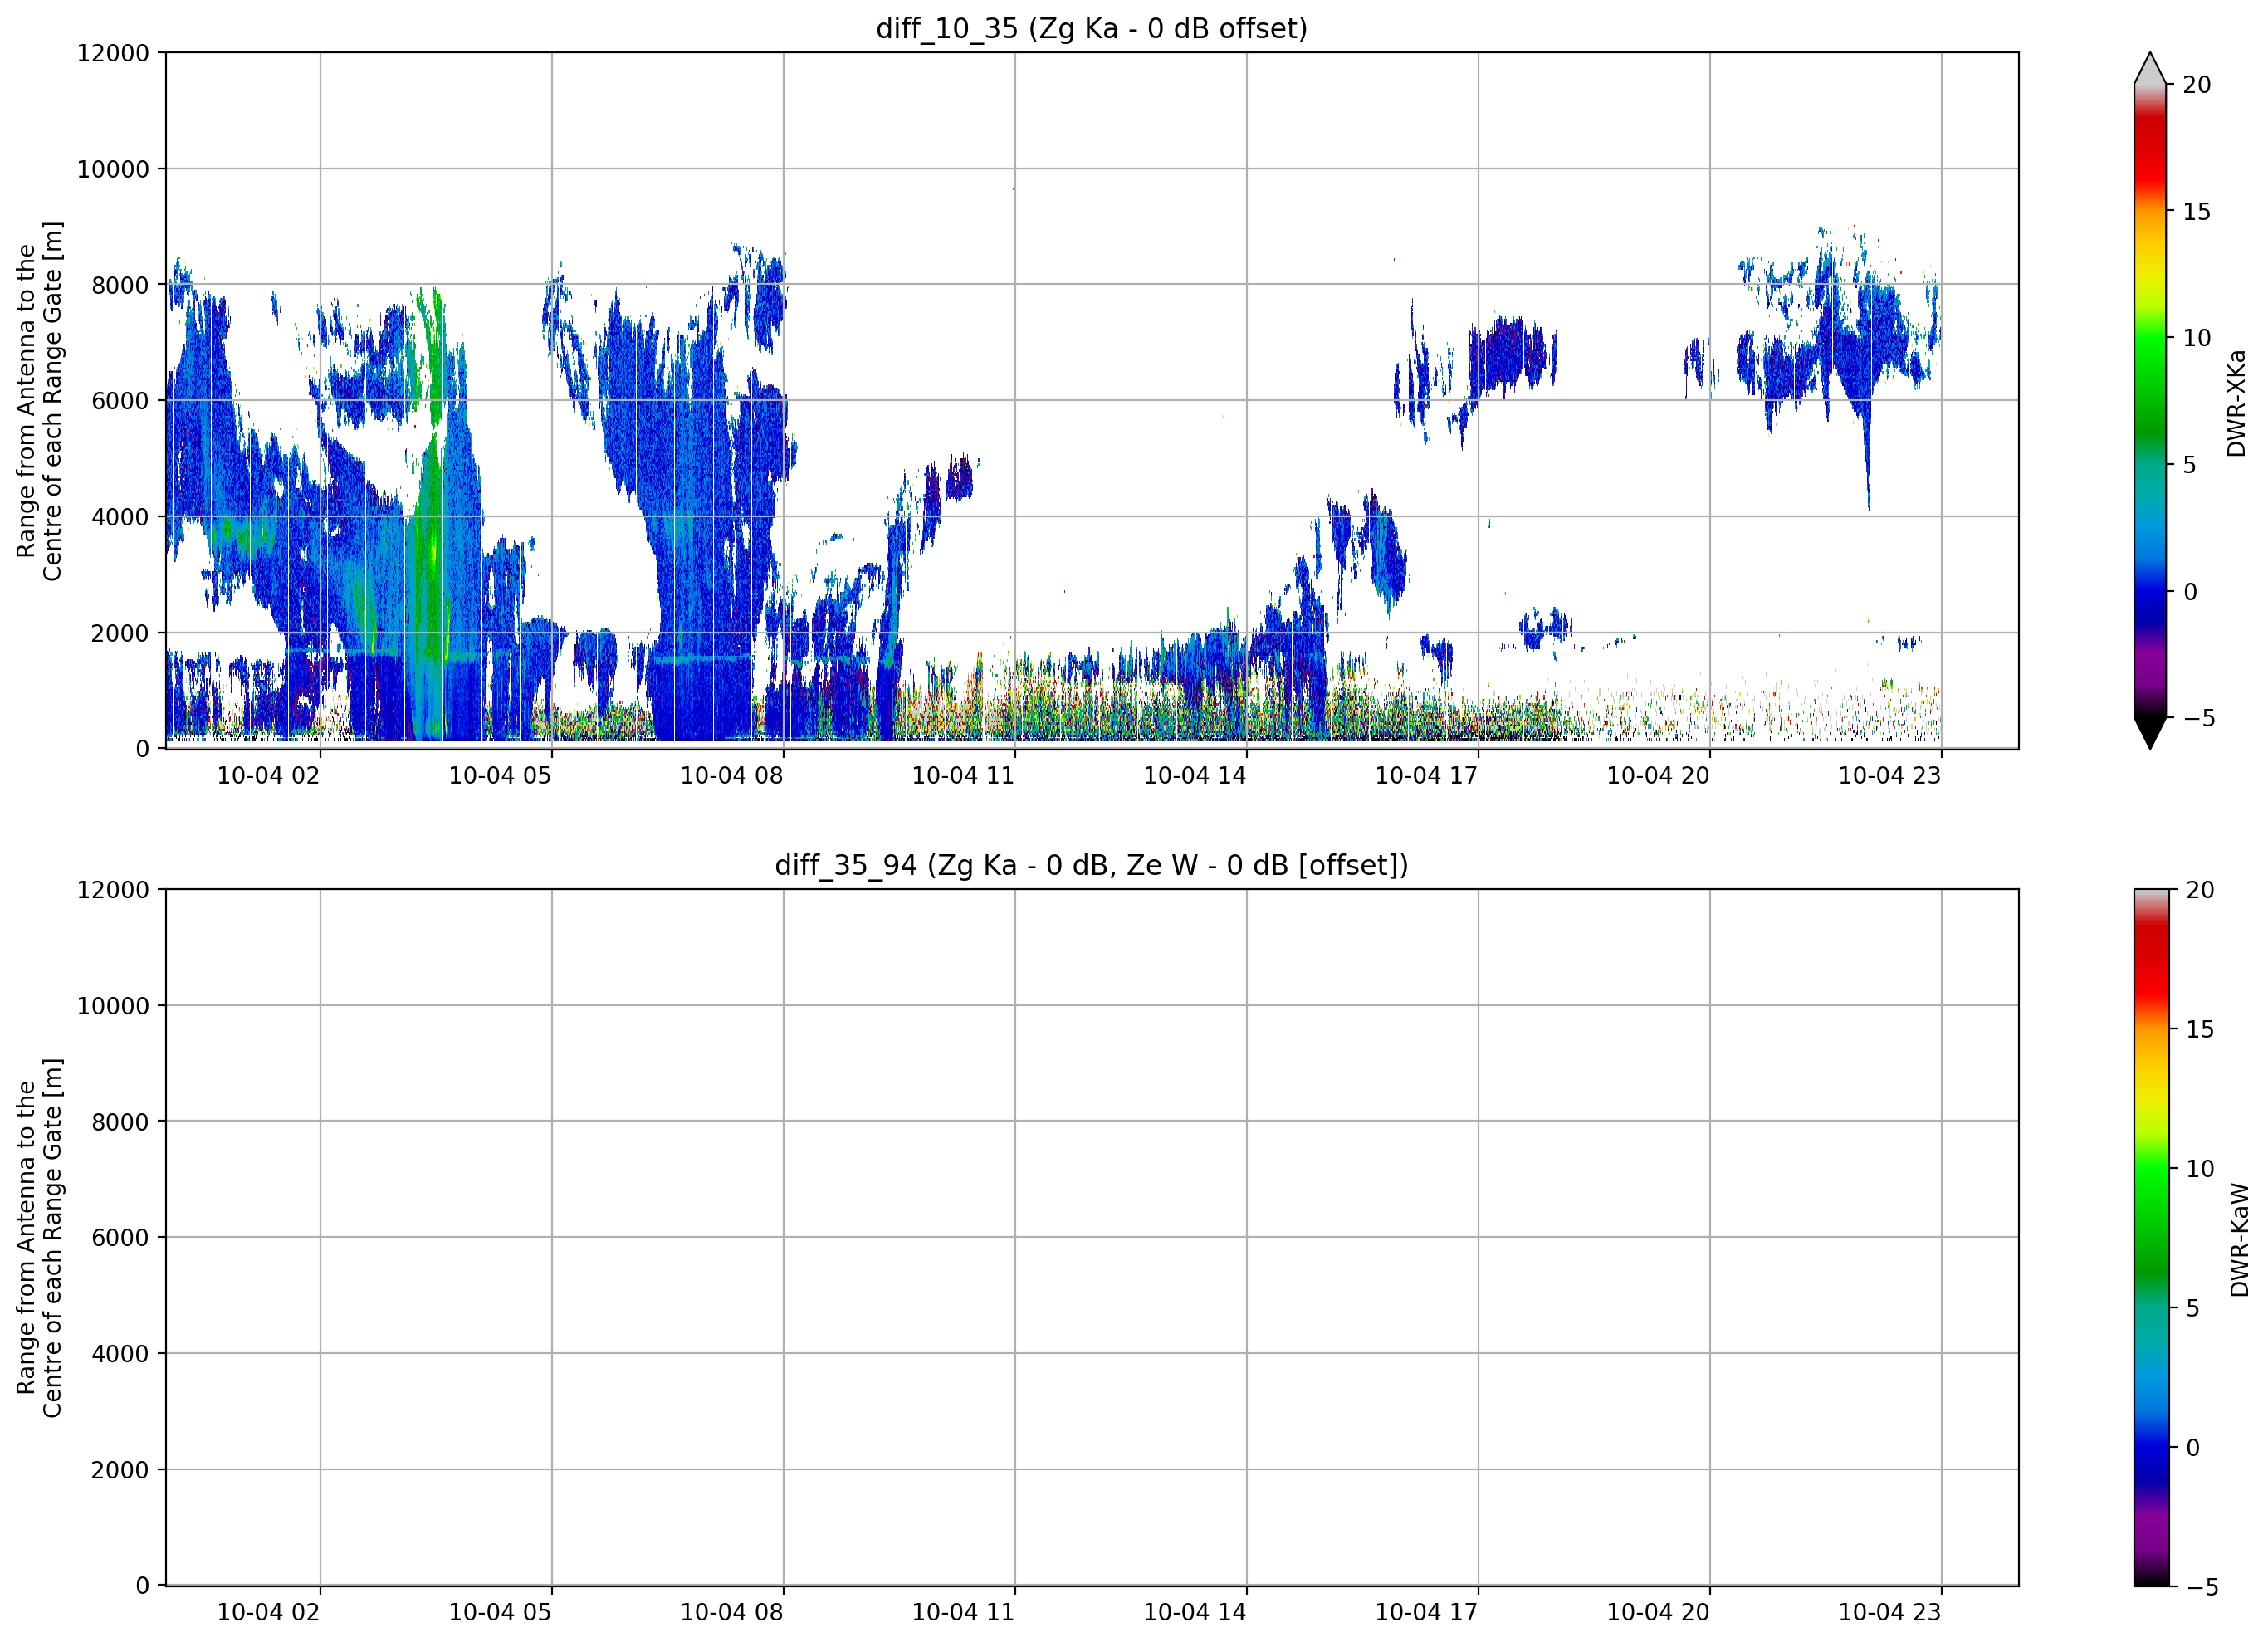Click '4000' y-tick of diff_35_94 plot

click(x=120, y=1354)
